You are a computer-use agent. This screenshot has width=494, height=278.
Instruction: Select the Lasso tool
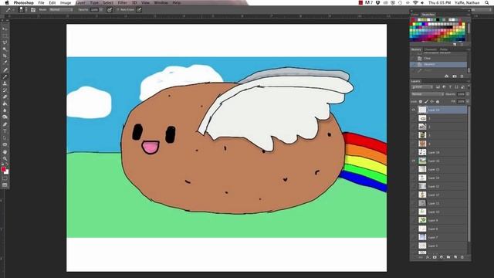click(5, 42)
